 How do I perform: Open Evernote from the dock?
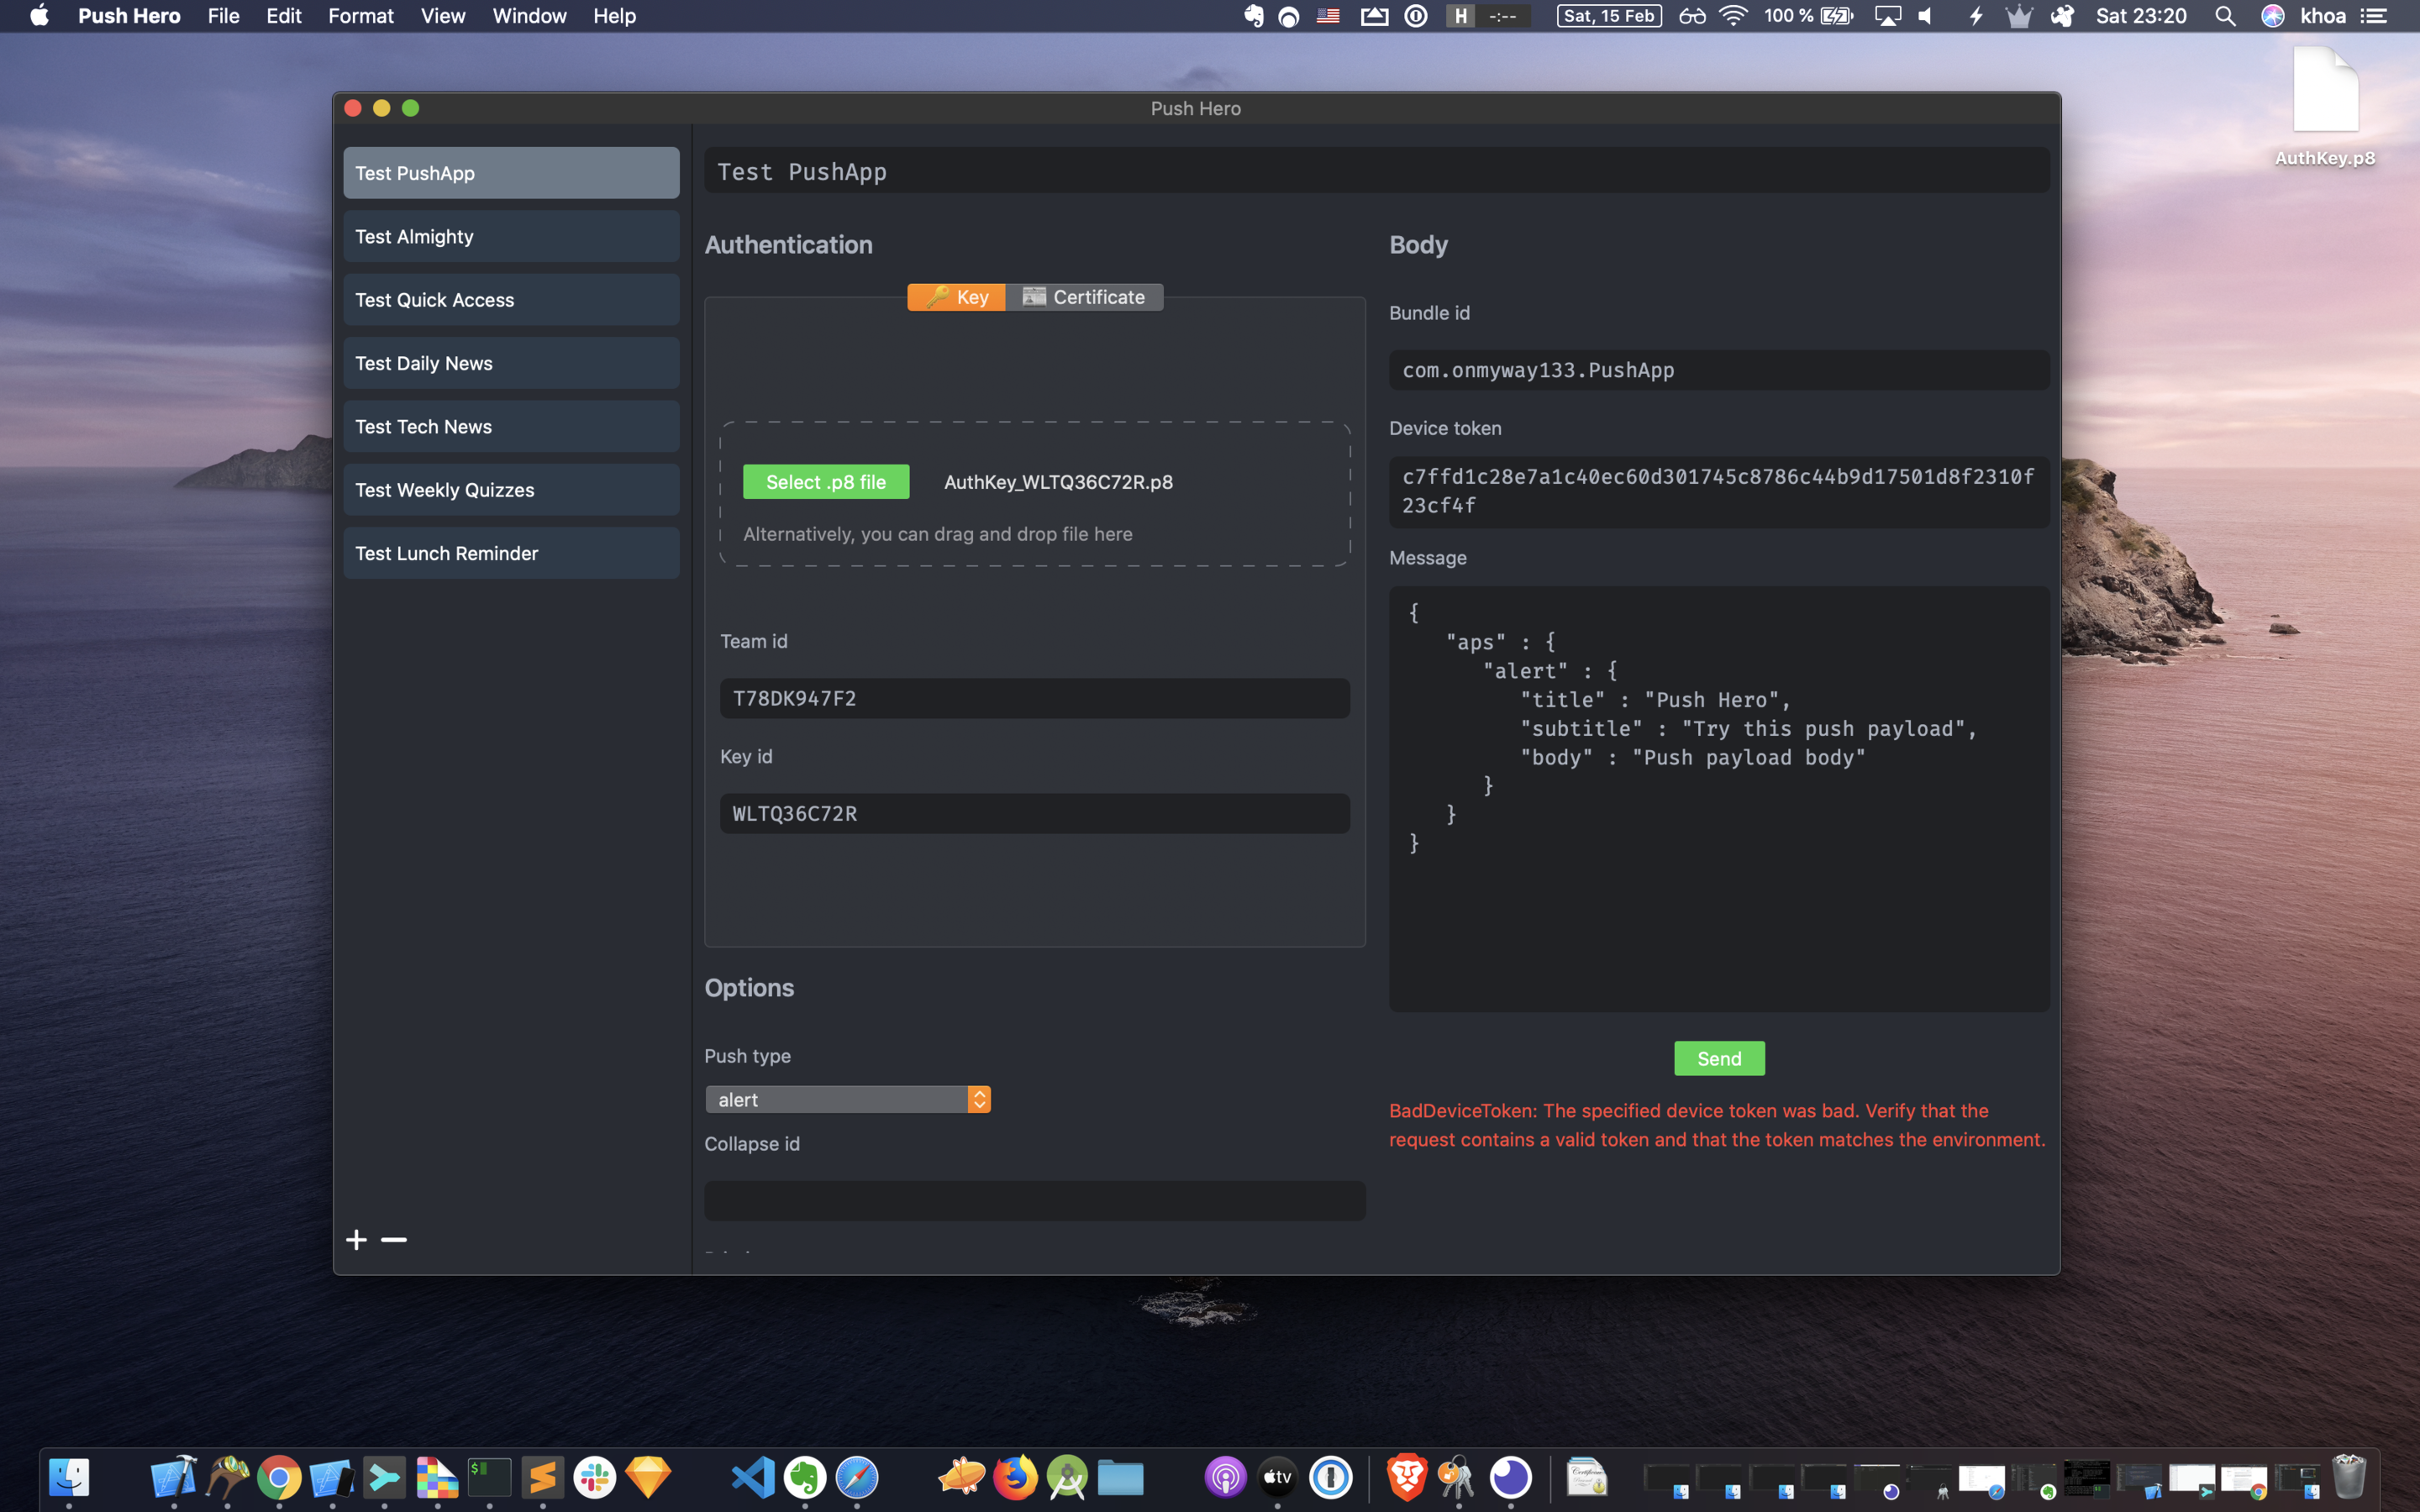805,1477
